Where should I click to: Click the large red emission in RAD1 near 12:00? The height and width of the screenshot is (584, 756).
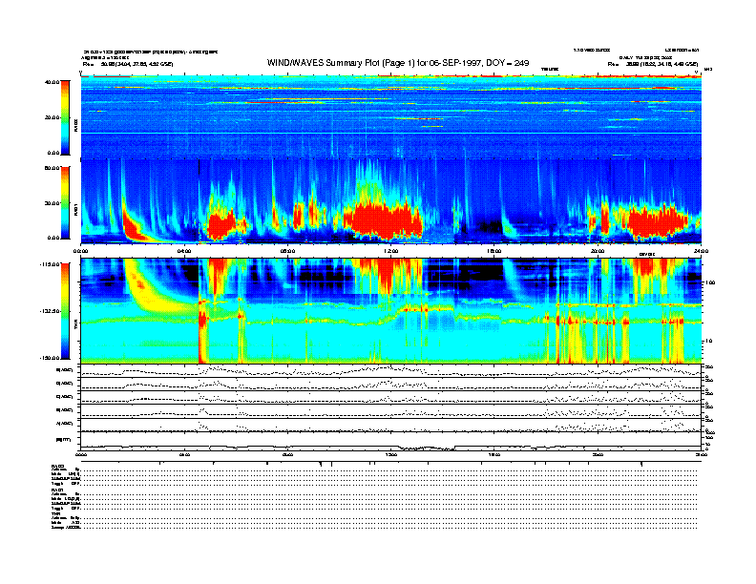(384, 220)
